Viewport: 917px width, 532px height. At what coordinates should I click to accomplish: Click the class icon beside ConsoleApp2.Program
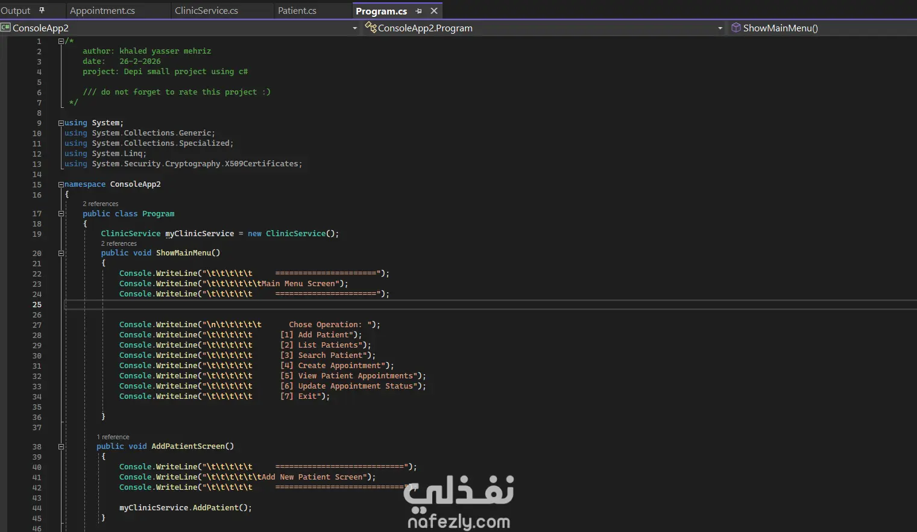tap(371, 28)
